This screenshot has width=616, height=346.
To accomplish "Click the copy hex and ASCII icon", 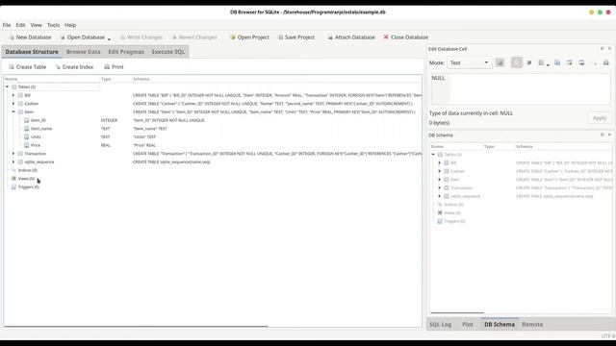I will click(x=557, y=62).
